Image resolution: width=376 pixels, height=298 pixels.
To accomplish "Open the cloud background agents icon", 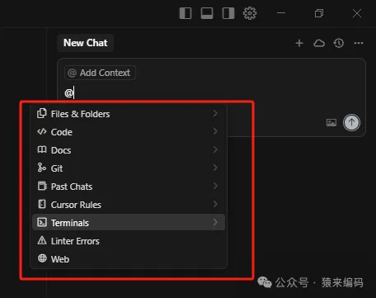I will click(319, 43).
